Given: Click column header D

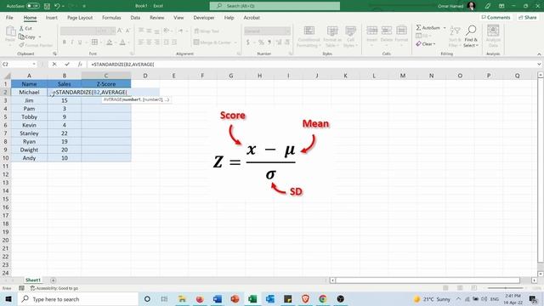Looking at the screenshot, I should click(x=145, y=76).
